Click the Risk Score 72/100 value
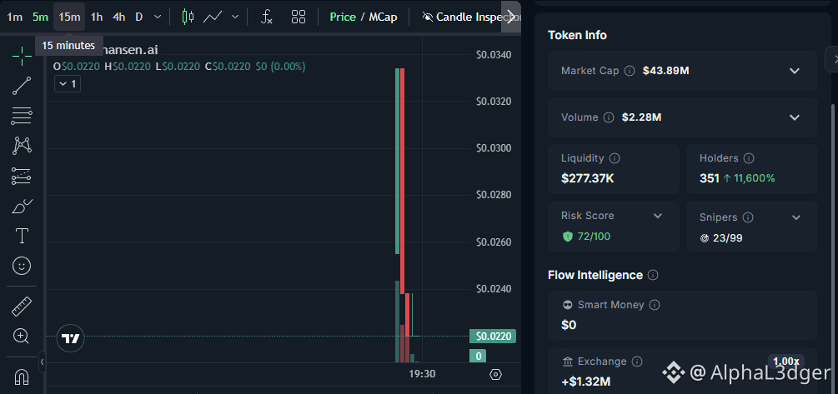Screen dimensions: 838x394 (x=594, y=236)
